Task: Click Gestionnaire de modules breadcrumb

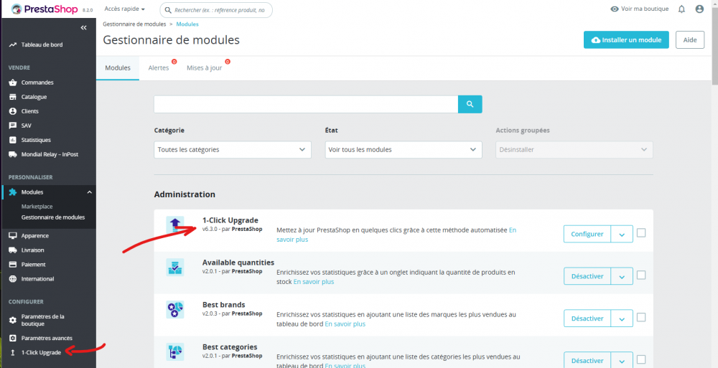Action: tap(134, 24)
